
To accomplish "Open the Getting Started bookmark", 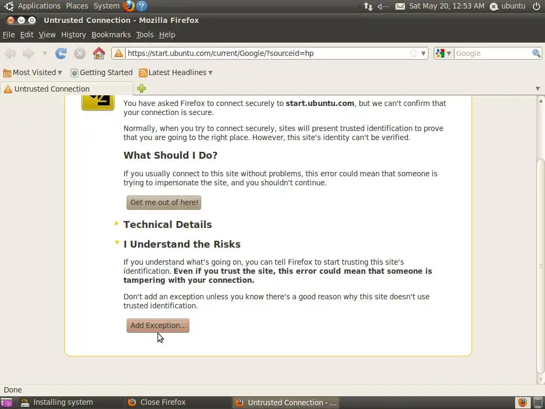I will 102,72.
